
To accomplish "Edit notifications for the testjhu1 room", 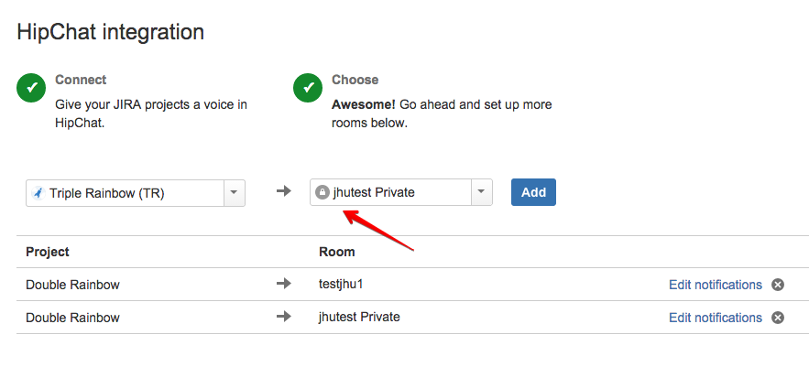I will click(x=716, y=285).
